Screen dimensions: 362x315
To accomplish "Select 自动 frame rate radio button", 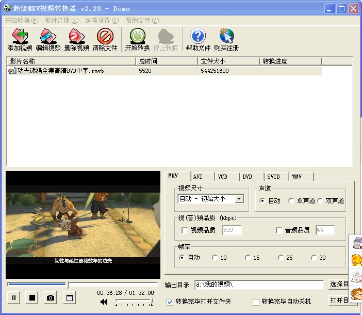I will pyautogui.click(x=182, y=258).
